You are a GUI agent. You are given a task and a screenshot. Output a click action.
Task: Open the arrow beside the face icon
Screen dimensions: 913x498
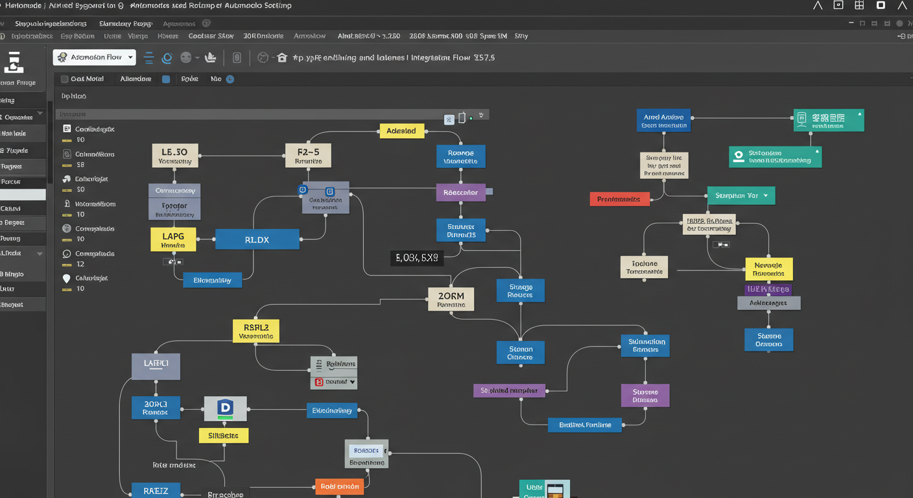click(x=197, y=57)
